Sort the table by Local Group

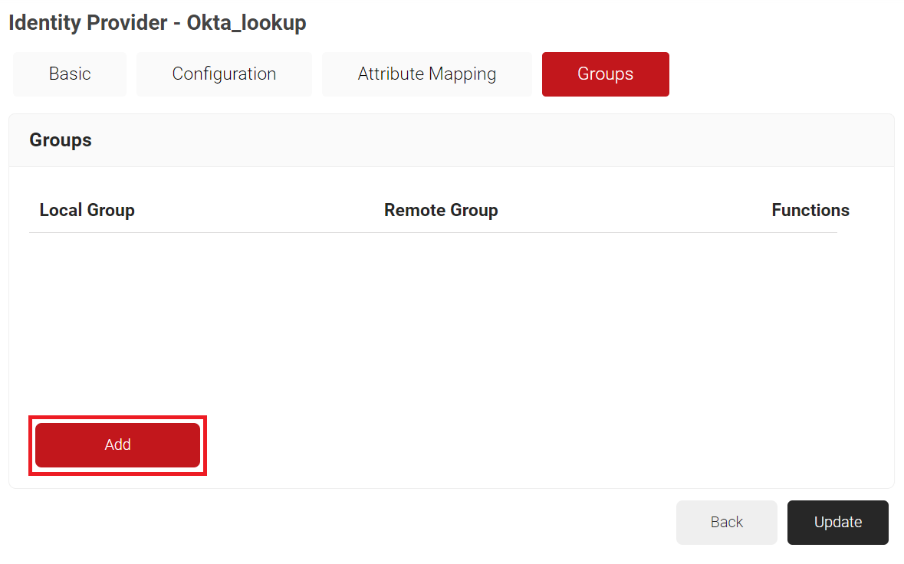click(87, 210)
